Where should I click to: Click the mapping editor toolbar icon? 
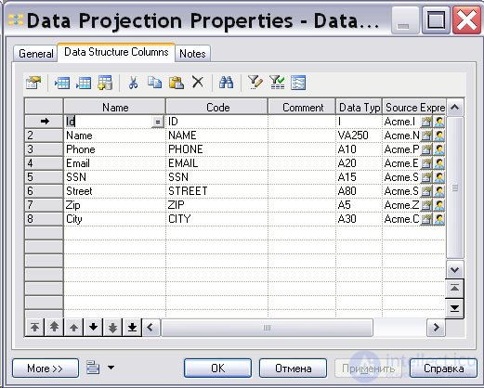(298, 83)
